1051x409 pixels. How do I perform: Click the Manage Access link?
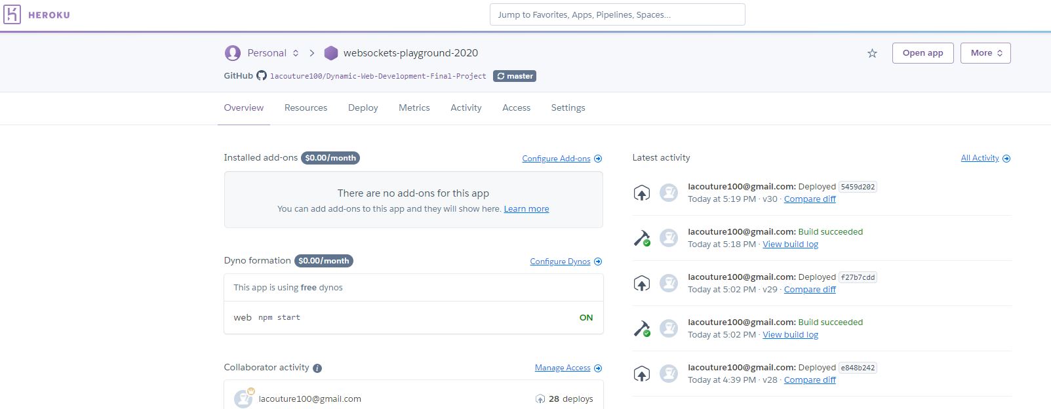563,368
